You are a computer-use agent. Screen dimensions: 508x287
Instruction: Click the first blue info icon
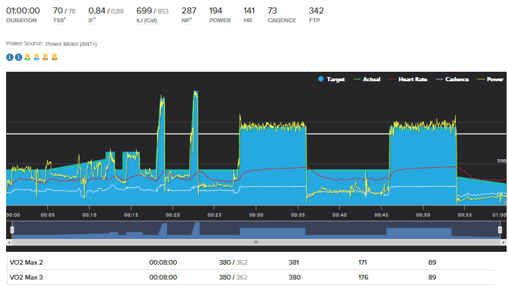[9, 58]
